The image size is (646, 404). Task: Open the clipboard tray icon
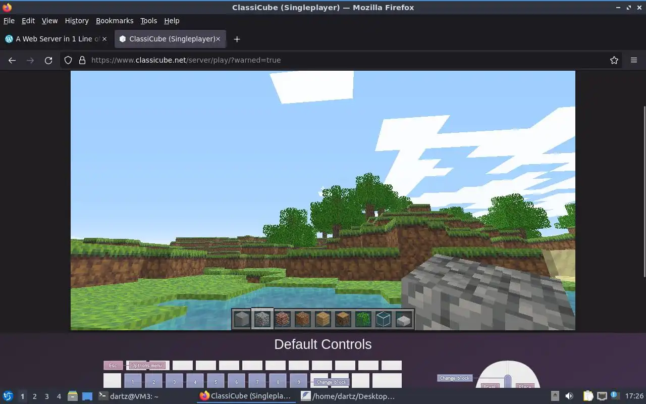click(x=588, y=396)
